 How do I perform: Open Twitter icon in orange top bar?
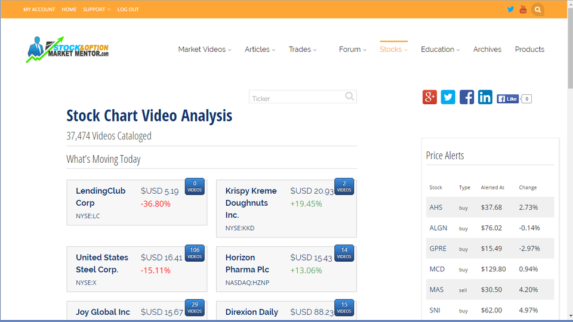pyautogui.click(x=510, y=10)
